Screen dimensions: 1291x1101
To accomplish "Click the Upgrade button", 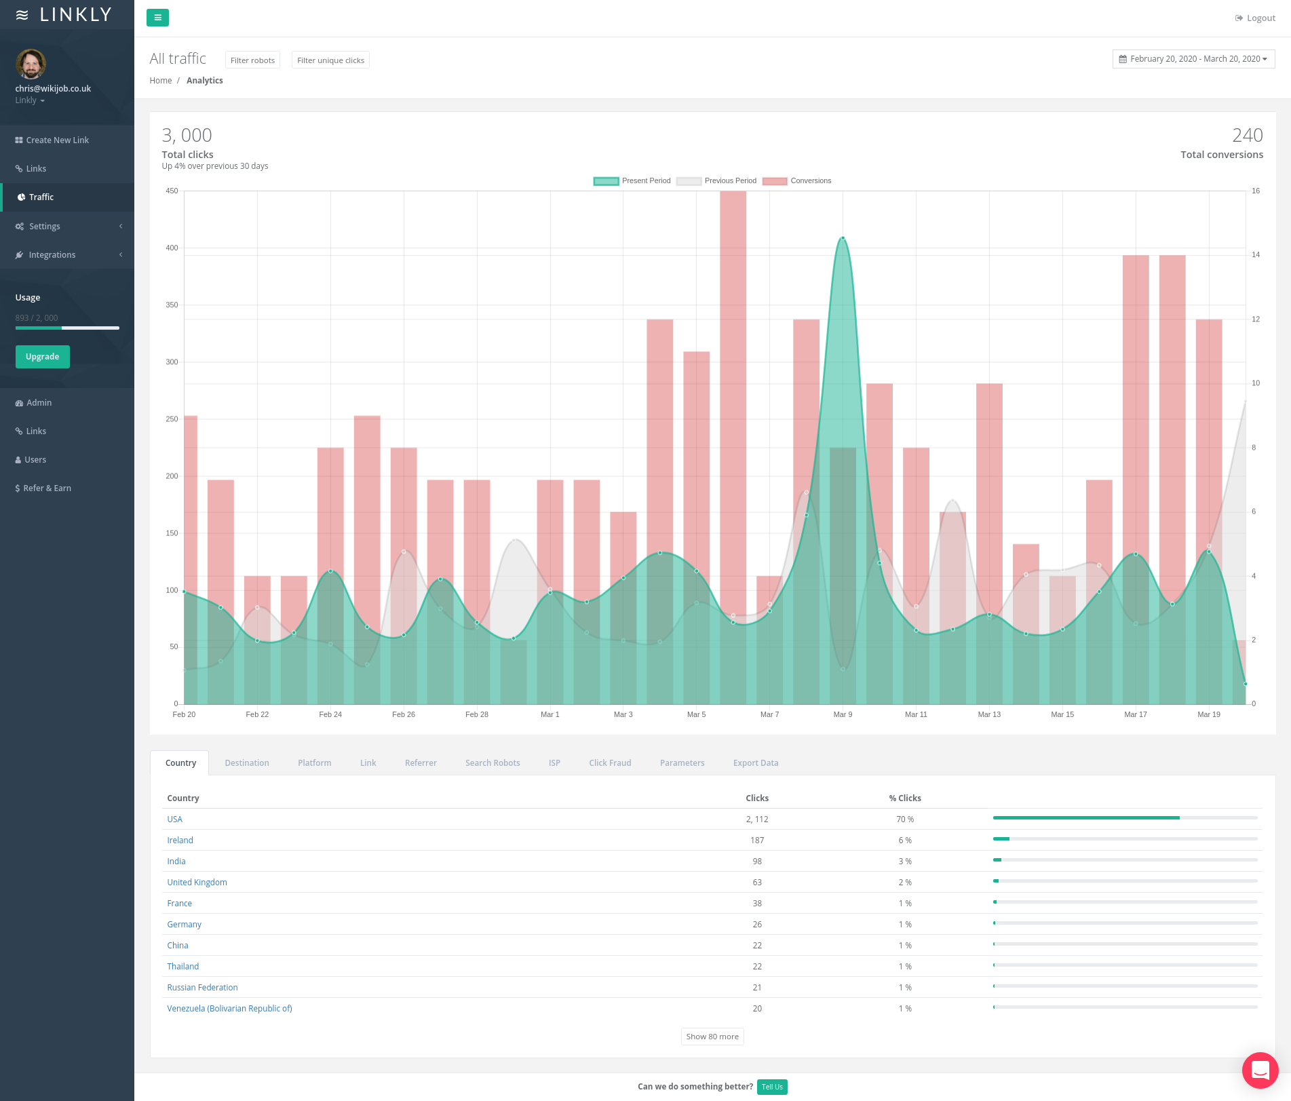I will click(42, 357).
